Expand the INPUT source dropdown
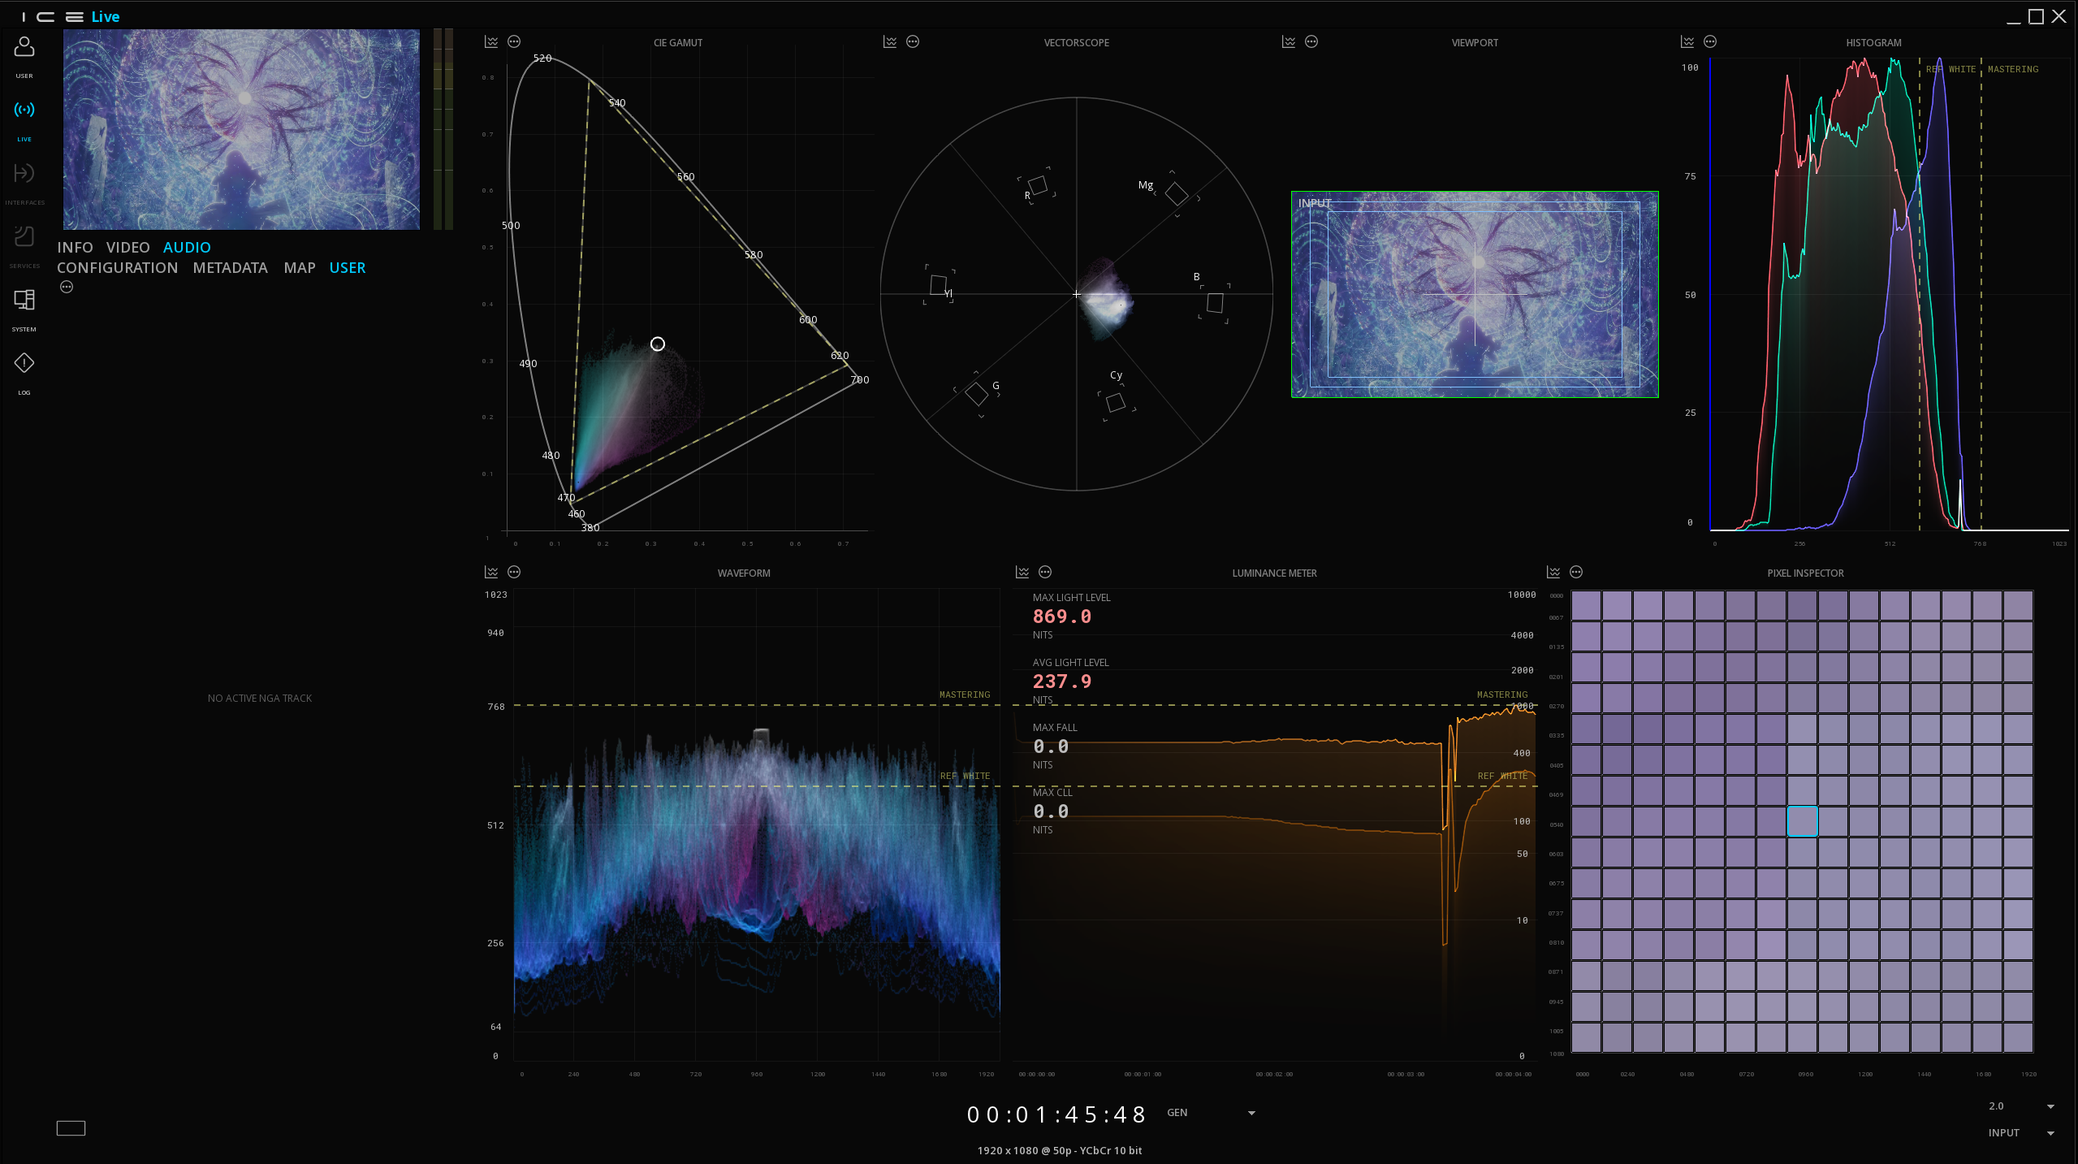This screenshot has width=2078, height=1164. tap(2050, 1133)
